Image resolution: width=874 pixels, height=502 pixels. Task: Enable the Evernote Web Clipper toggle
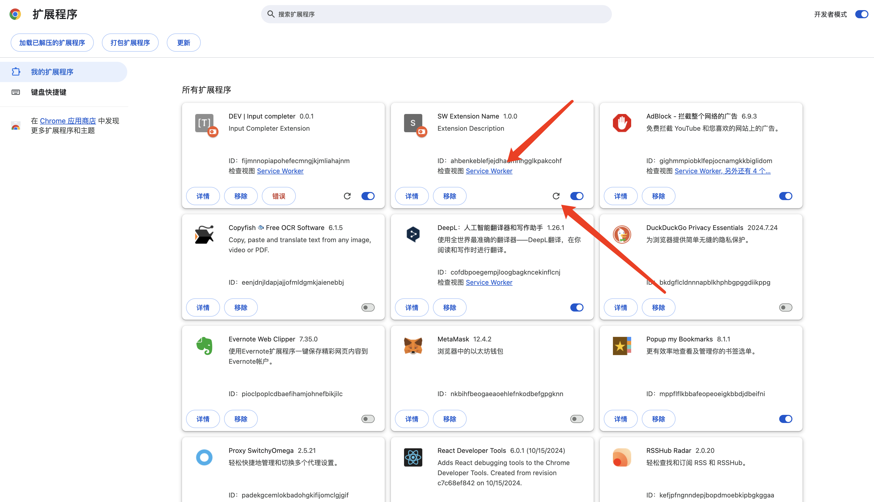coord(368,419)
